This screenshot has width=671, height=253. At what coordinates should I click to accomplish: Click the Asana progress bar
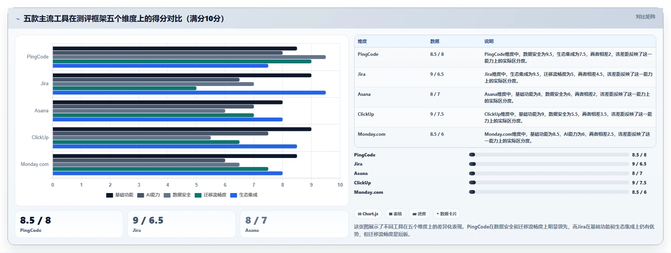pyautogui.click(x=549, y=173)
